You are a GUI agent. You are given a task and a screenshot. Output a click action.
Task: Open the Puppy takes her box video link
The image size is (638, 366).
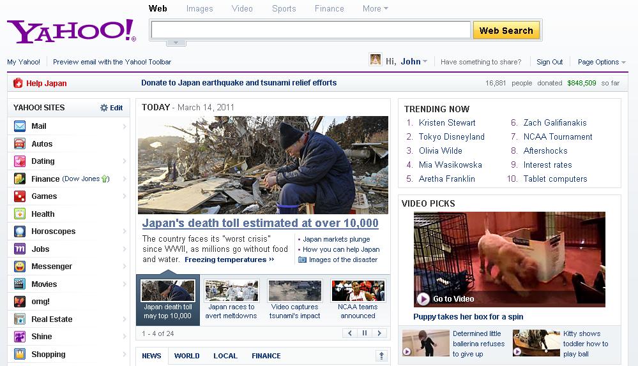coord(468,316)
